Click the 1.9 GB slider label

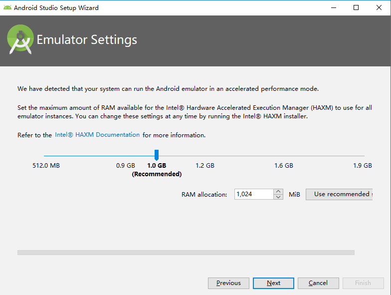362,166
